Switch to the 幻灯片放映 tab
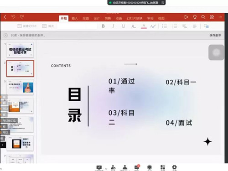 click(x=135, y=18)
